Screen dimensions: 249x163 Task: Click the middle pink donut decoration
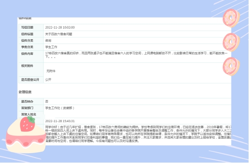pyautogui.click(x=231, y=42)
